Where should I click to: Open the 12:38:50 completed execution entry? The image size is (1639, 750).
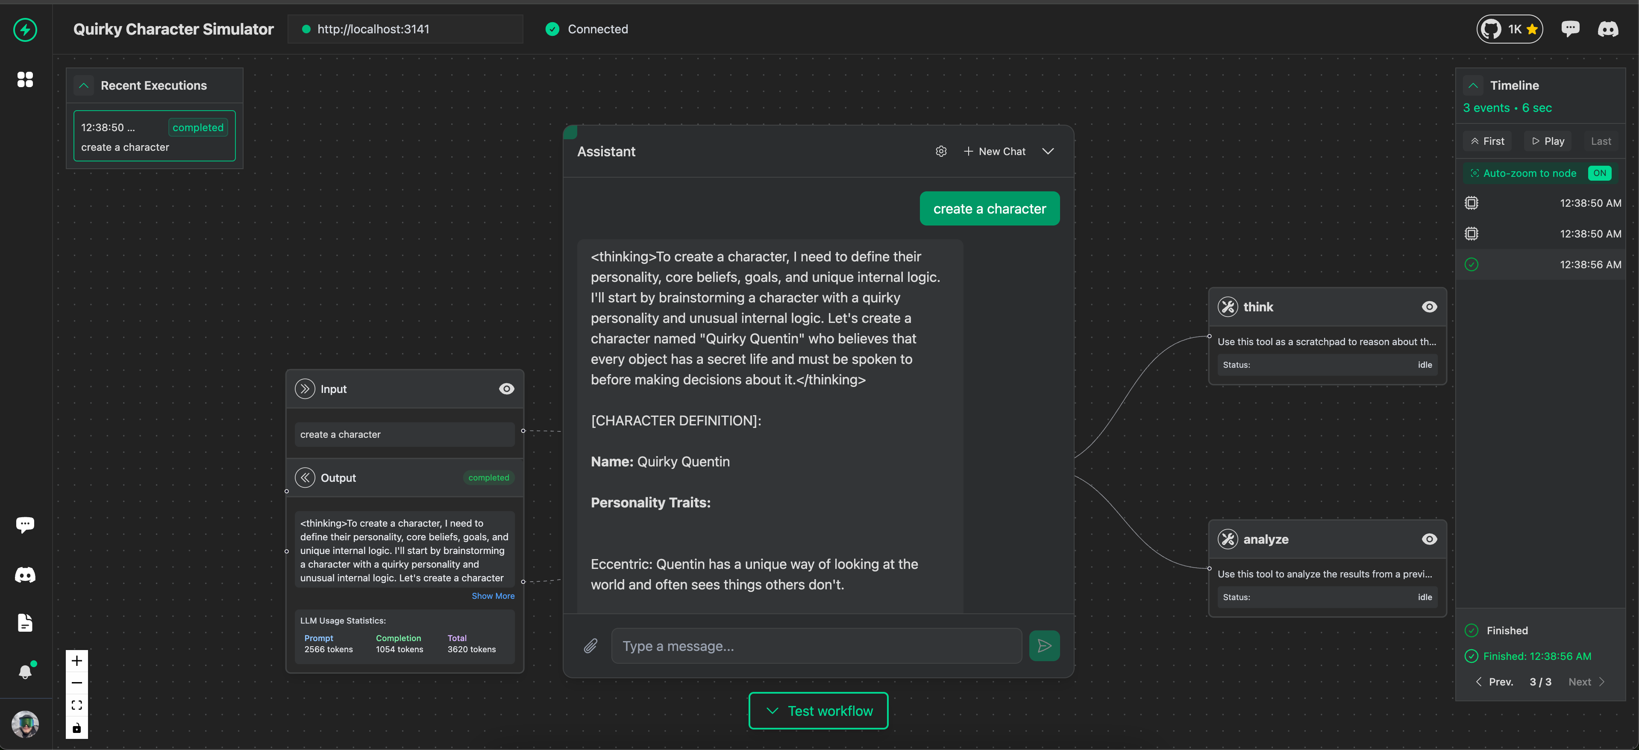point(154,136)
